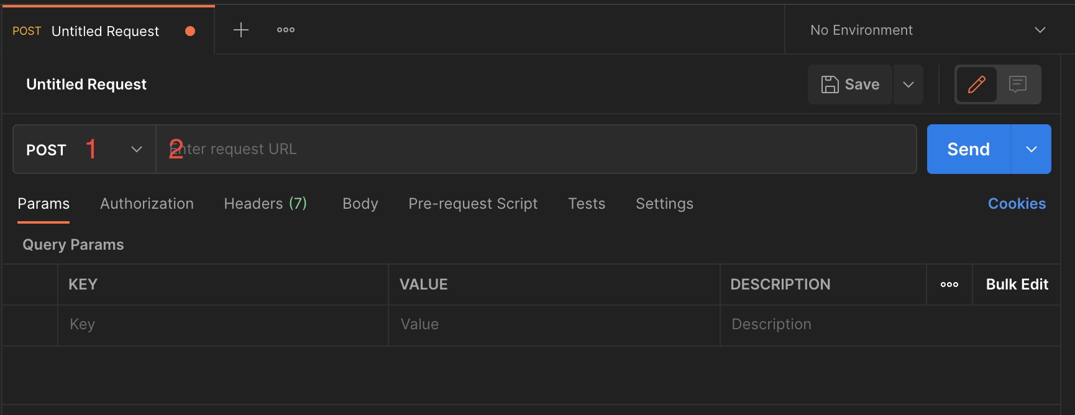1075x415 pixels.
Task: Switch to the Authorization tab
Action: pos(147,204)
